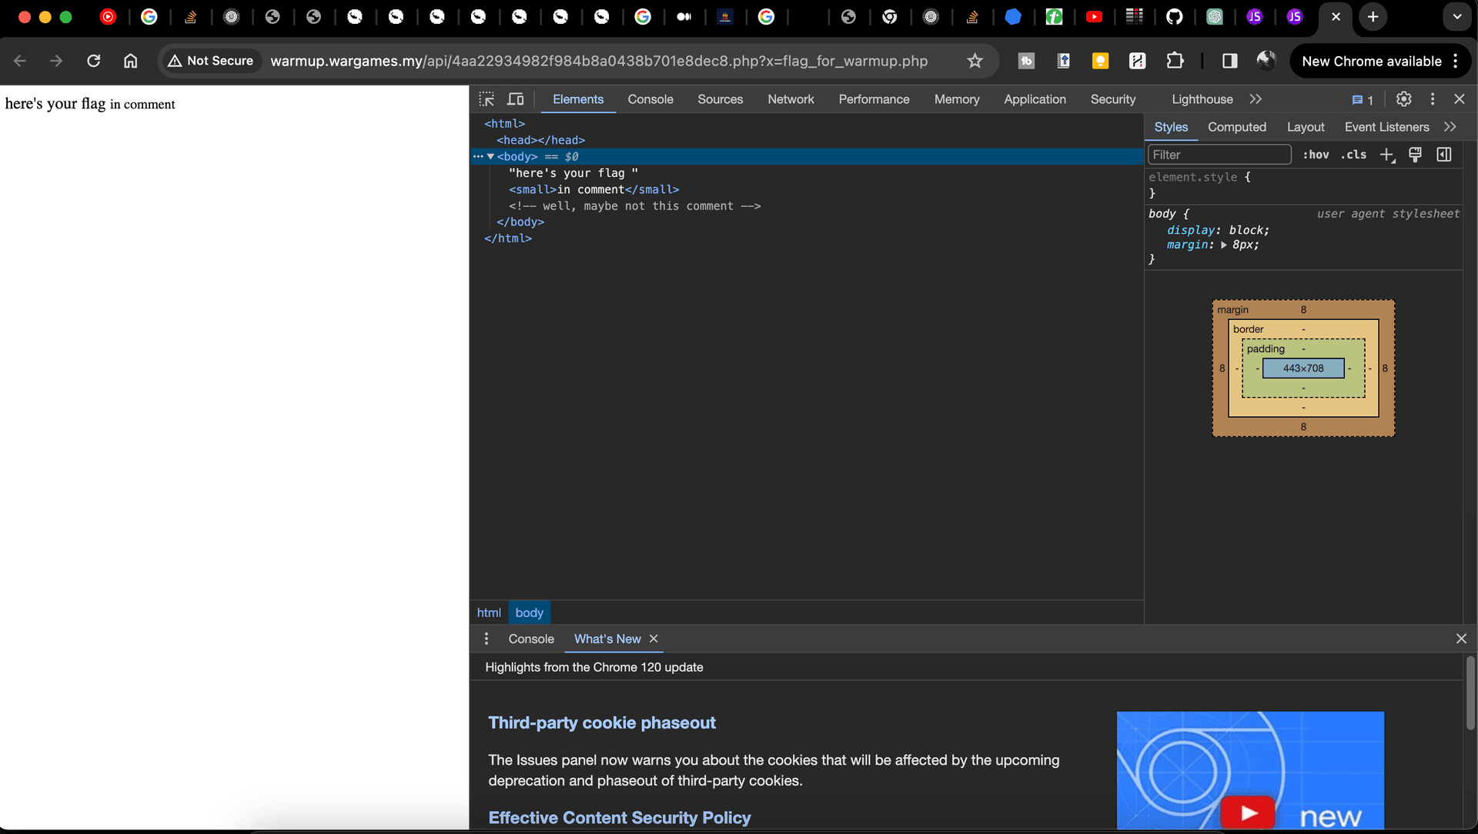Screen dimensions: 1478x834
Task: Bookmark this page with star icon
Action: (x=975, y=61)
